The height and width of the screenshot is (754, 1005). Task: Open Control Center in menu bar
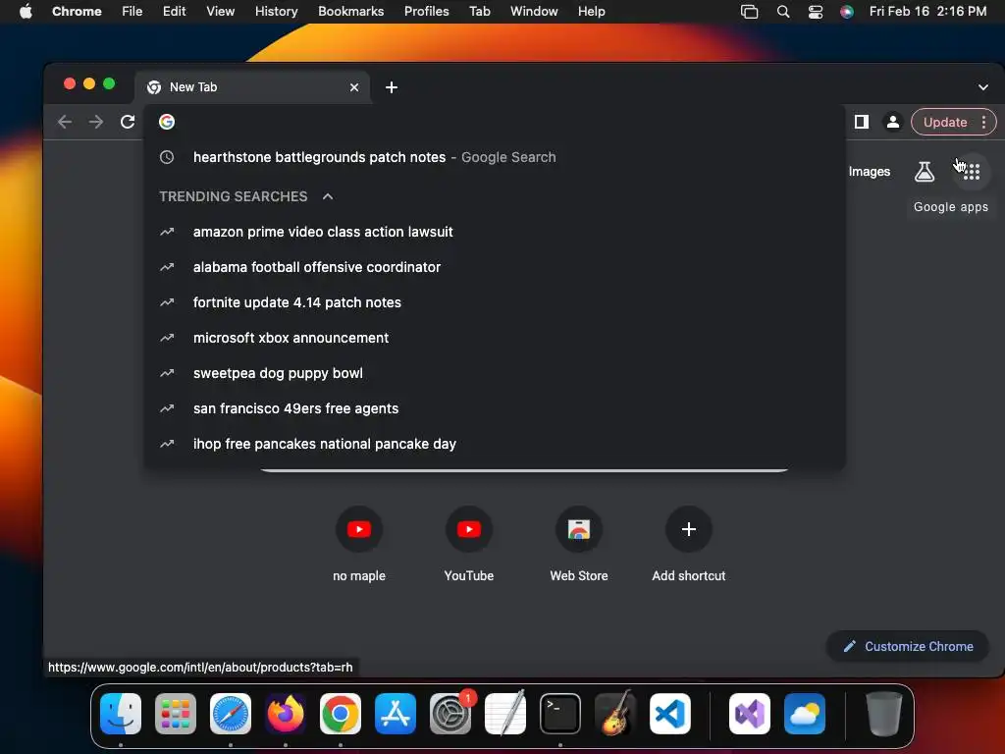tap(816, 12)
